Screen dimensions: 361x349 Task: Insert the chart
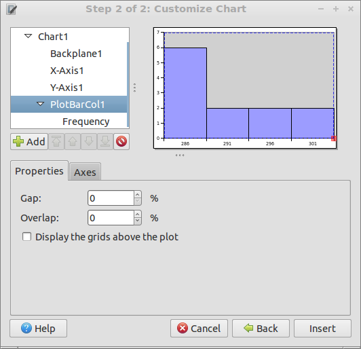click(x=322, y=328)
